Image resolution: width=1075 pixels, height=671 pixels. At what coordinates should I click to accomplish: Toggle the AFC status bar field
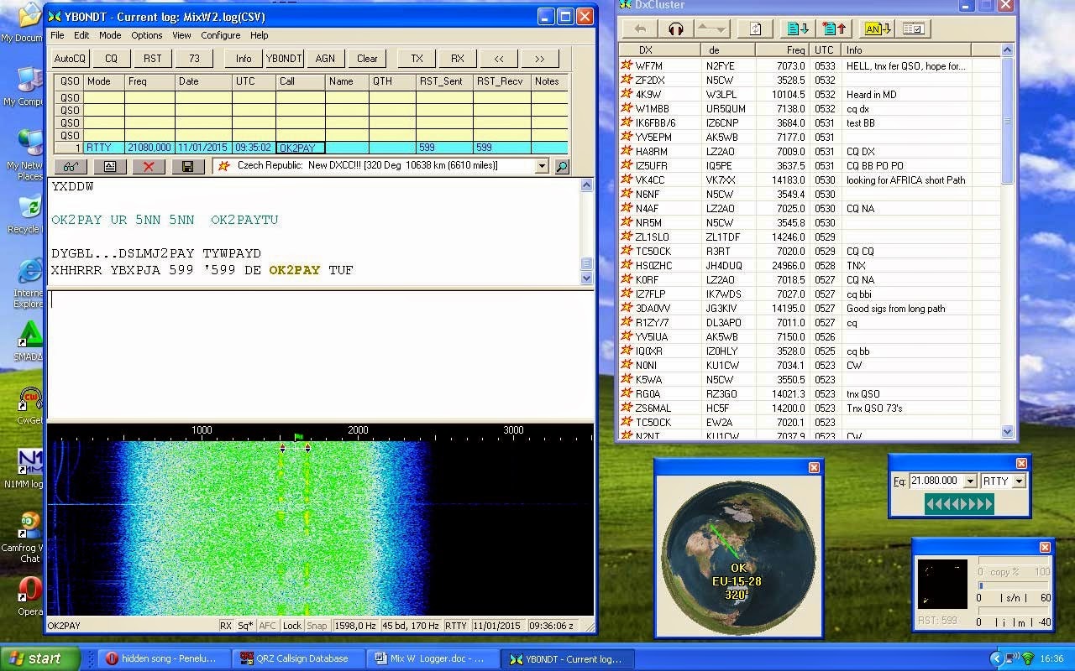(x=268, y=626)
